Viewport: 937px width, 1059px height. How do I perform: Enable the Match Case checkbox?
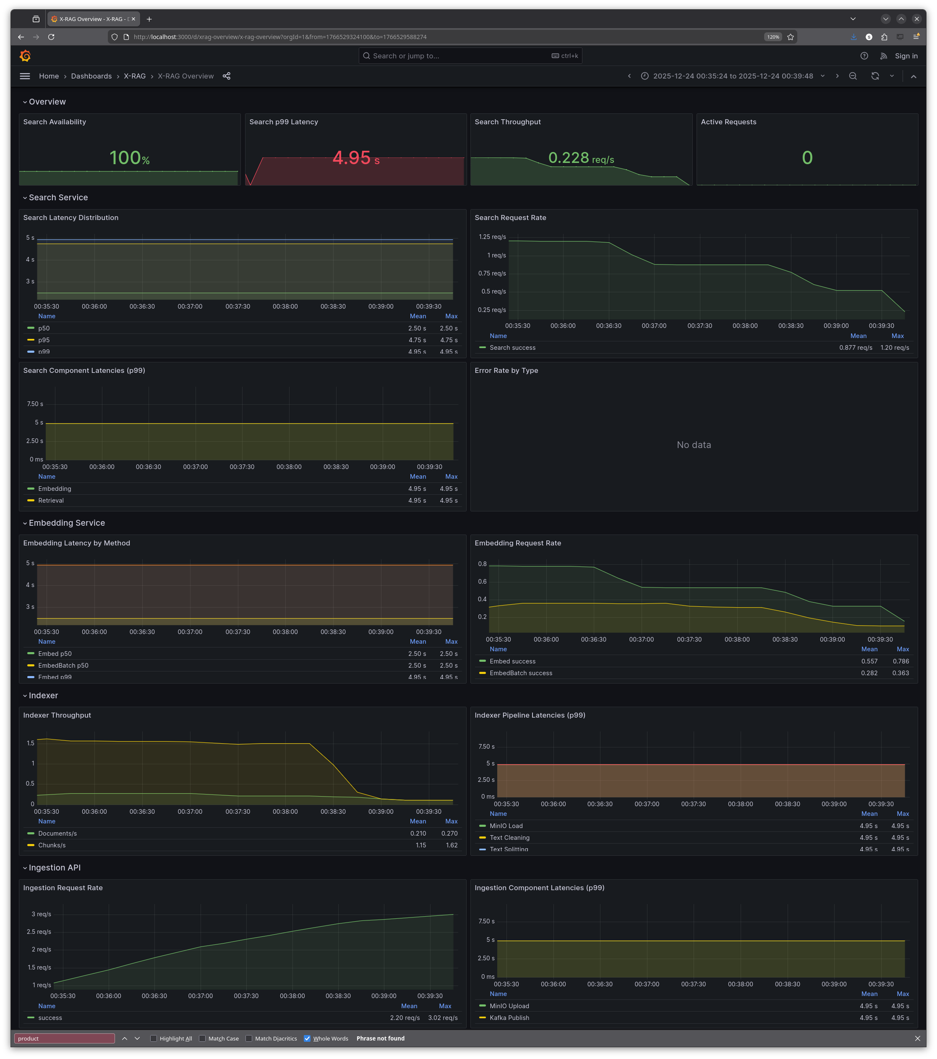point(202,1038)
